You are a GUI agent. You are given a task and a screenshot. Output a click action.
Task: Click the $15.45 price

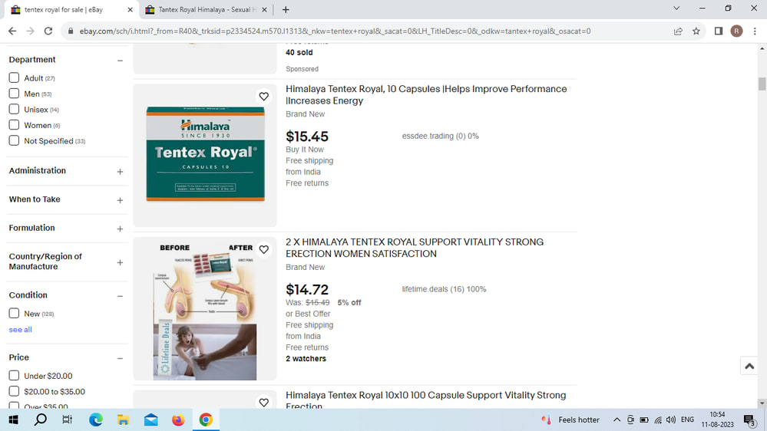306,137
